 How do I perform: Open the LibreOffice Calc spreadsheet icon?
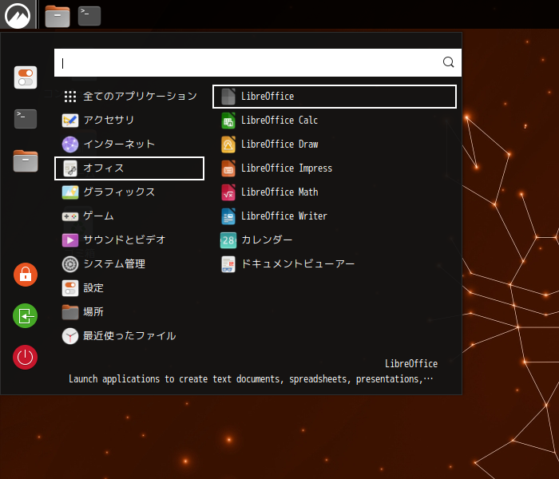point(228,121)
